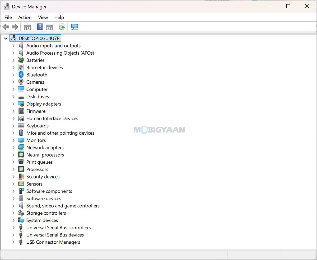Click the Update device driver toolbar icon

[x=62, y=27]
